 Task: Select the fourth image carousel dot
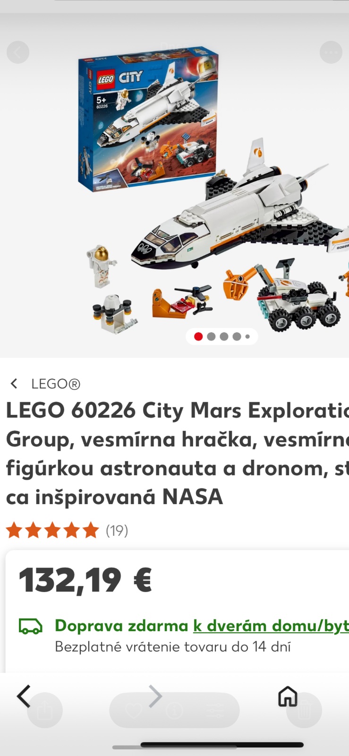pyautogui.click(x=237, y=336)
